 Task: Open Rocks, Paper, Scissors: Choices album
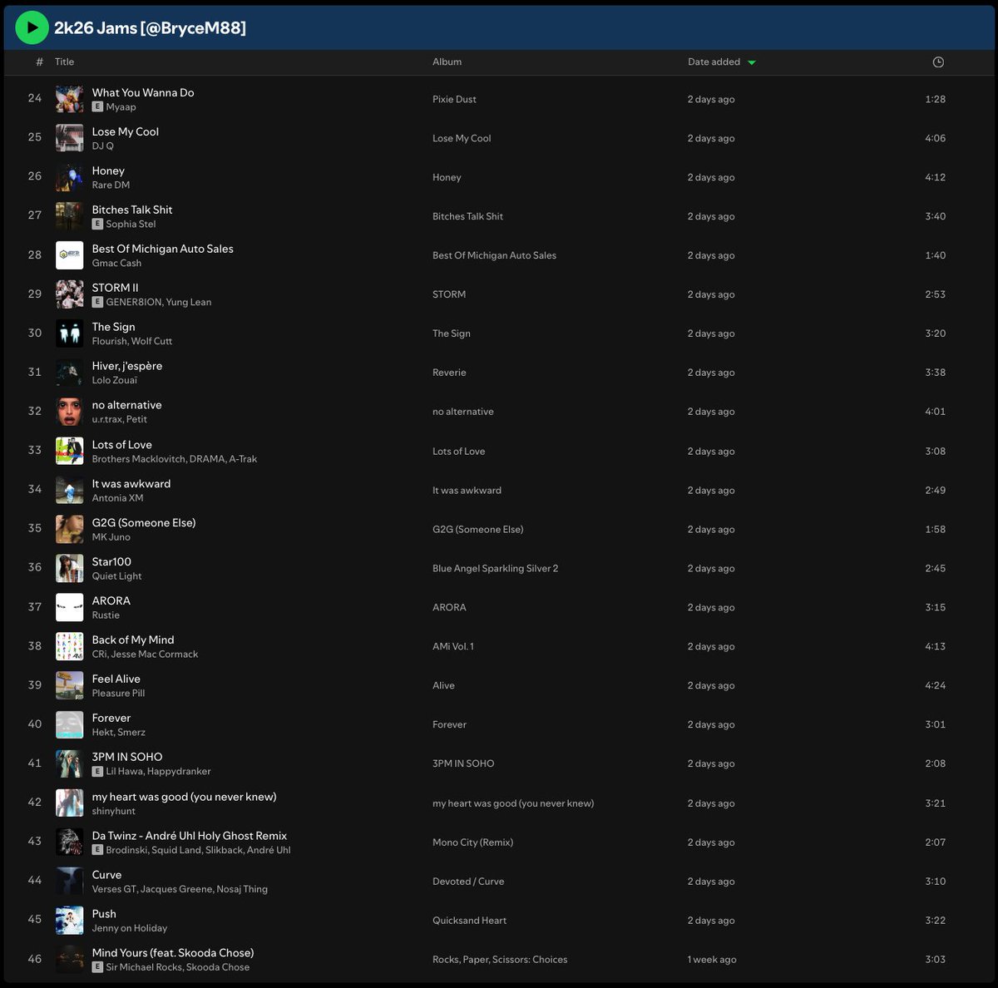[x=500, y=960]
